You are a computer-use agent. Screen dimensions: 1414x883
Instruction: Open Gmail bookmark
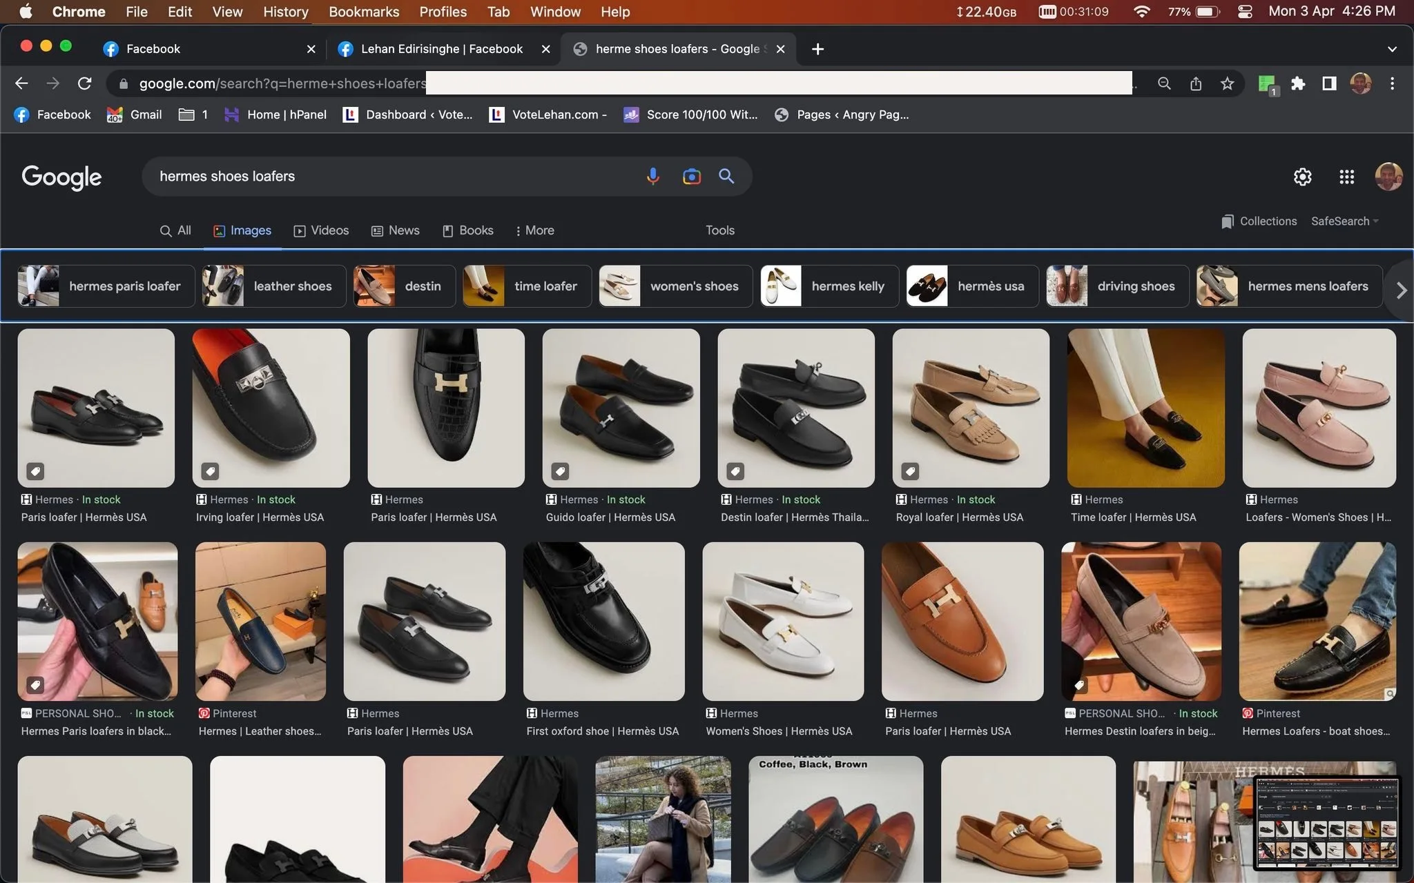point(134,115)
